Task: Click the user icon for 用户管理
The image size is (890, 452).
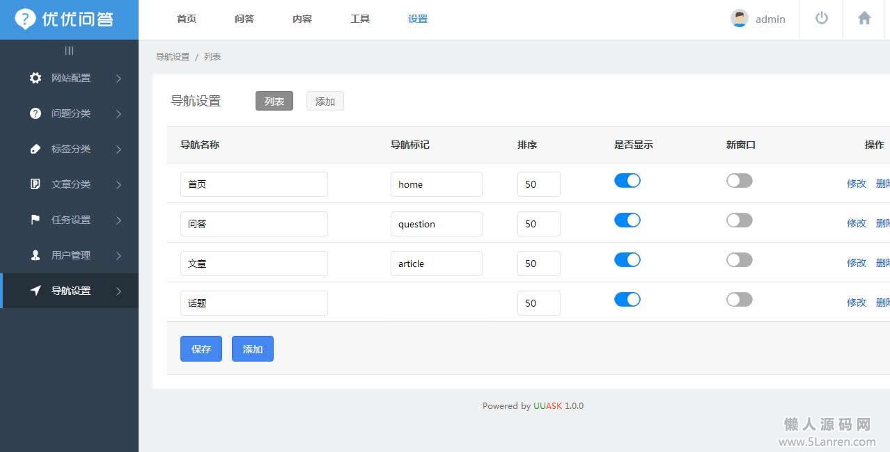Action: pyautogui.click(x=36, y=255)
